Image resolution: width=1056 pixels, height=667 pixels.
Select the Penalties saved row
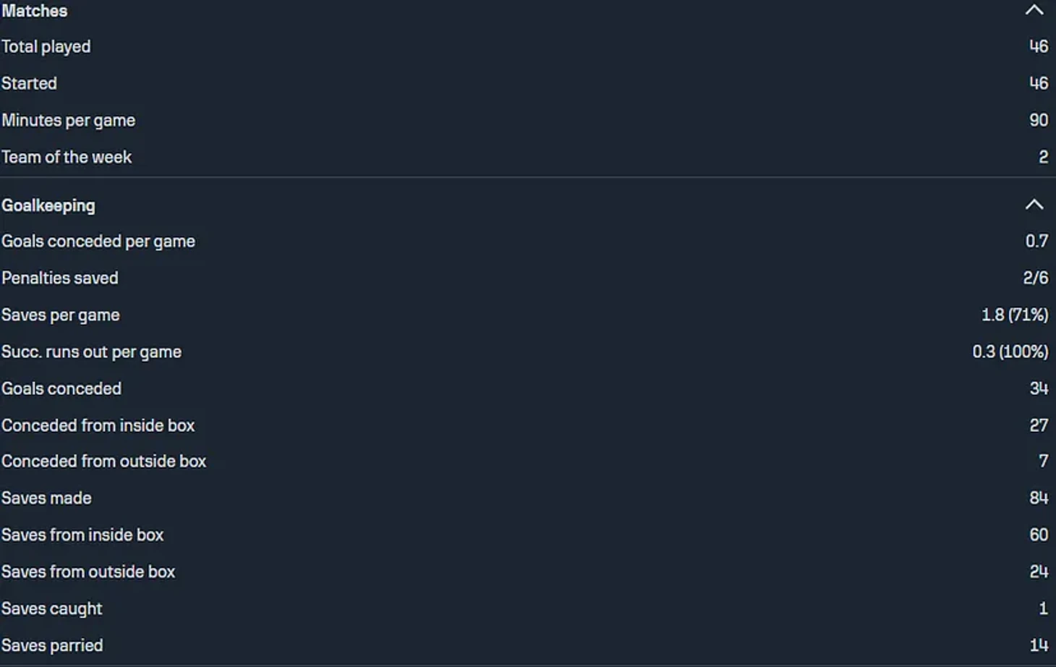point(528,278)
